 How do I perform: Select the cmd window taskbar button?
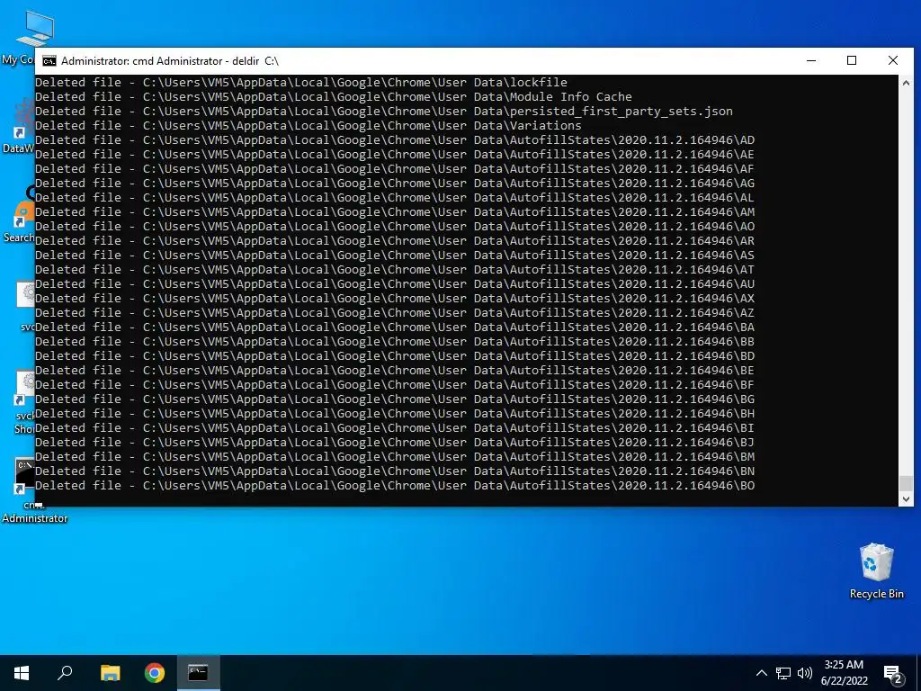[x=198, y=673]
